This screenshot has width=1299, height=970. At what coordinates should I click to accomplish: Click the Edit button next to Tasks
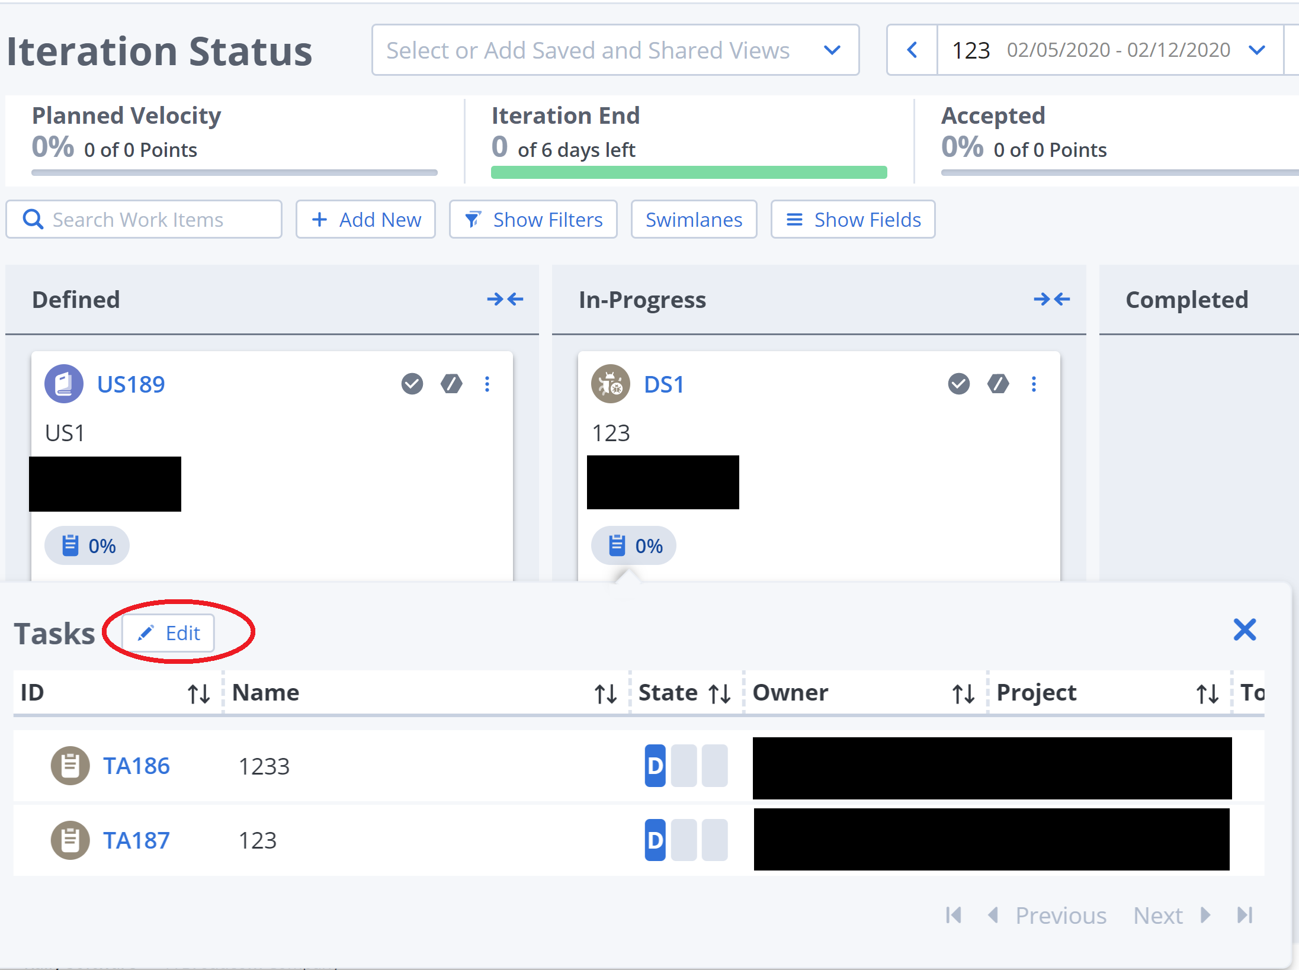(x=168, y=633)
